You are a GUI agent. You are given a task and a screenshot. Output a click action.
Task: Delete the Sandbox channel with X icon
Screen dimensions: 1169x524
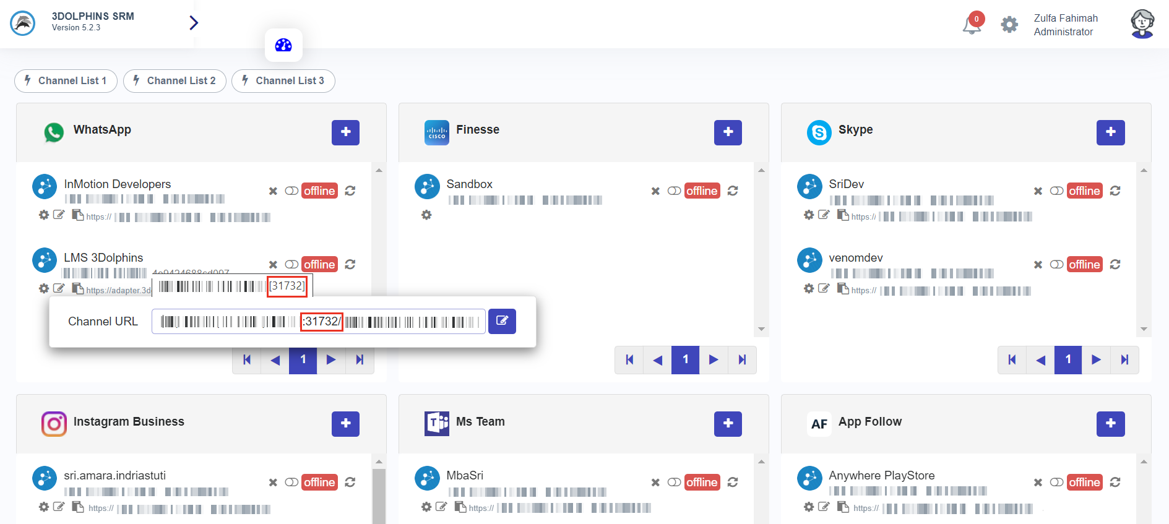tap(655, 191)
